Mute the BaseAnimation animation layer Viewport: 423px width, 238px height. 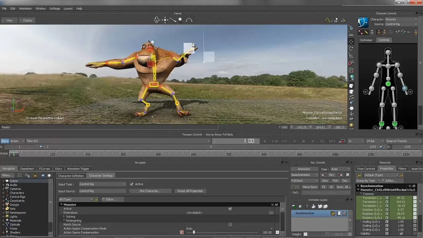(x=344, y=213)
